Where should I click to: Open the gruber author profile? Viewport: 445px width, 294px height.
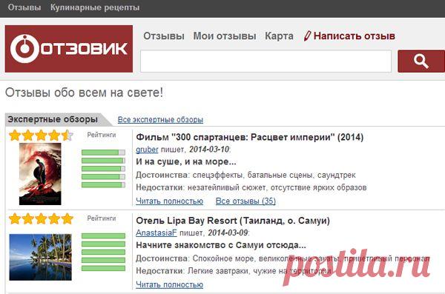click(147, 150)
